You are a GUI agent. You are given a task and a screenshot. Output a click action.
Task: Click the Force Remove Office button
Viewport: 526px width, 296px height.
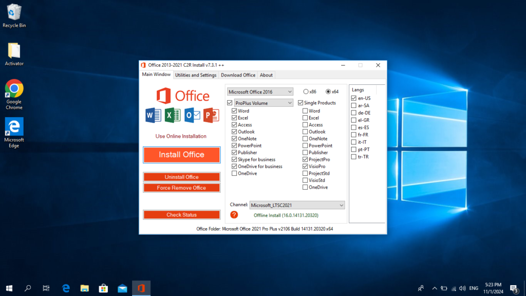pyautogui.click(x=181, y=188)
